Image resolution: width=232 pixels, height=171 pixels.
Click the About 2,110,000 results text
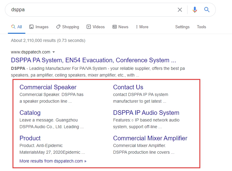click(x=48, y=40)
